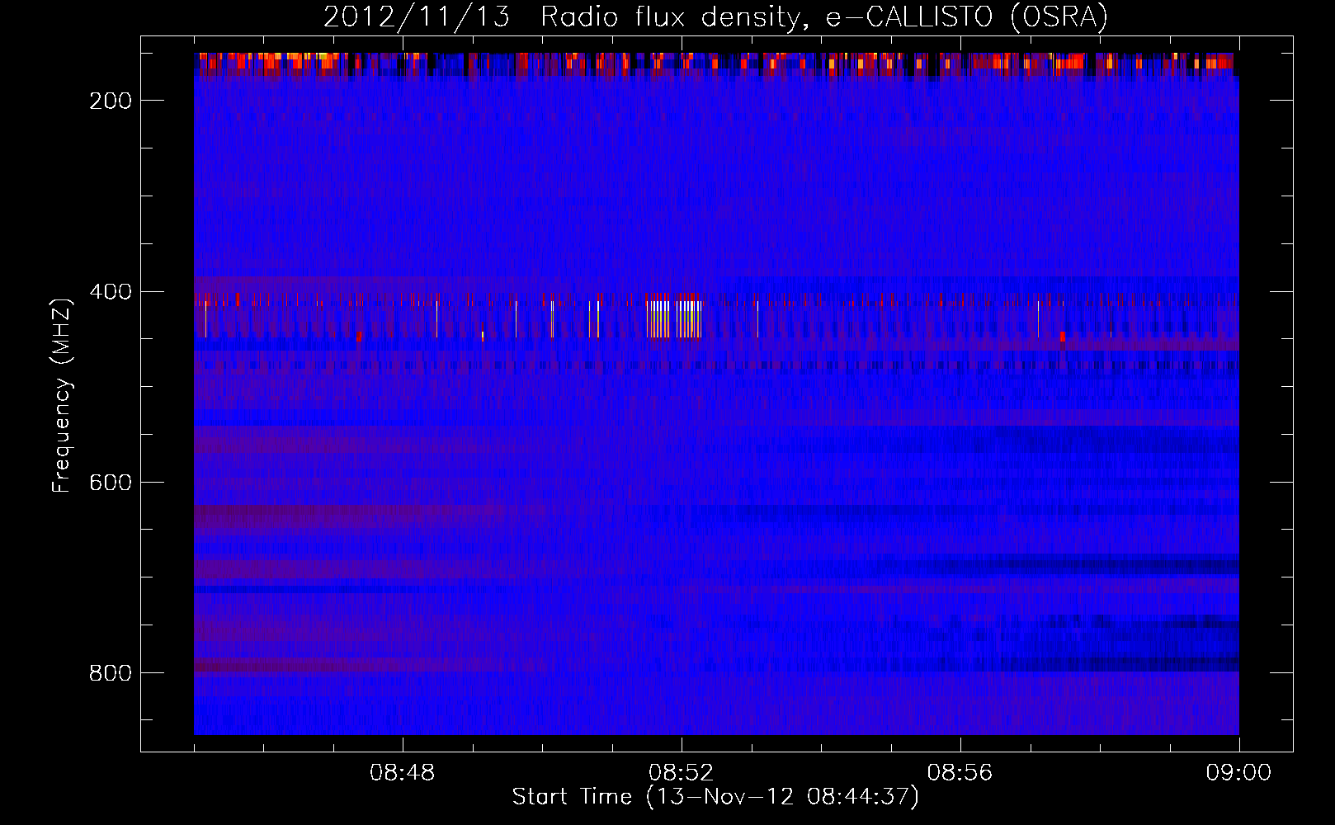This screenshot has height=825, width=1335.
Task: Click the red spot near 08:57 at 450 MHz
Action: click(1063, 336)
